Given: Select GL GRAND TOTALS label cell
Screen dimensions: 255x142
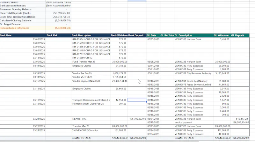Looking at the screenshot, I should point(193,138).
